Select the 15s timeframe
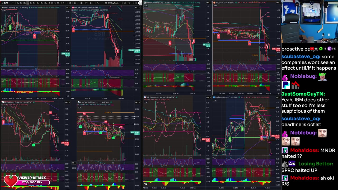The height and width of the screenshot is (190, 338). click(21, 3)
